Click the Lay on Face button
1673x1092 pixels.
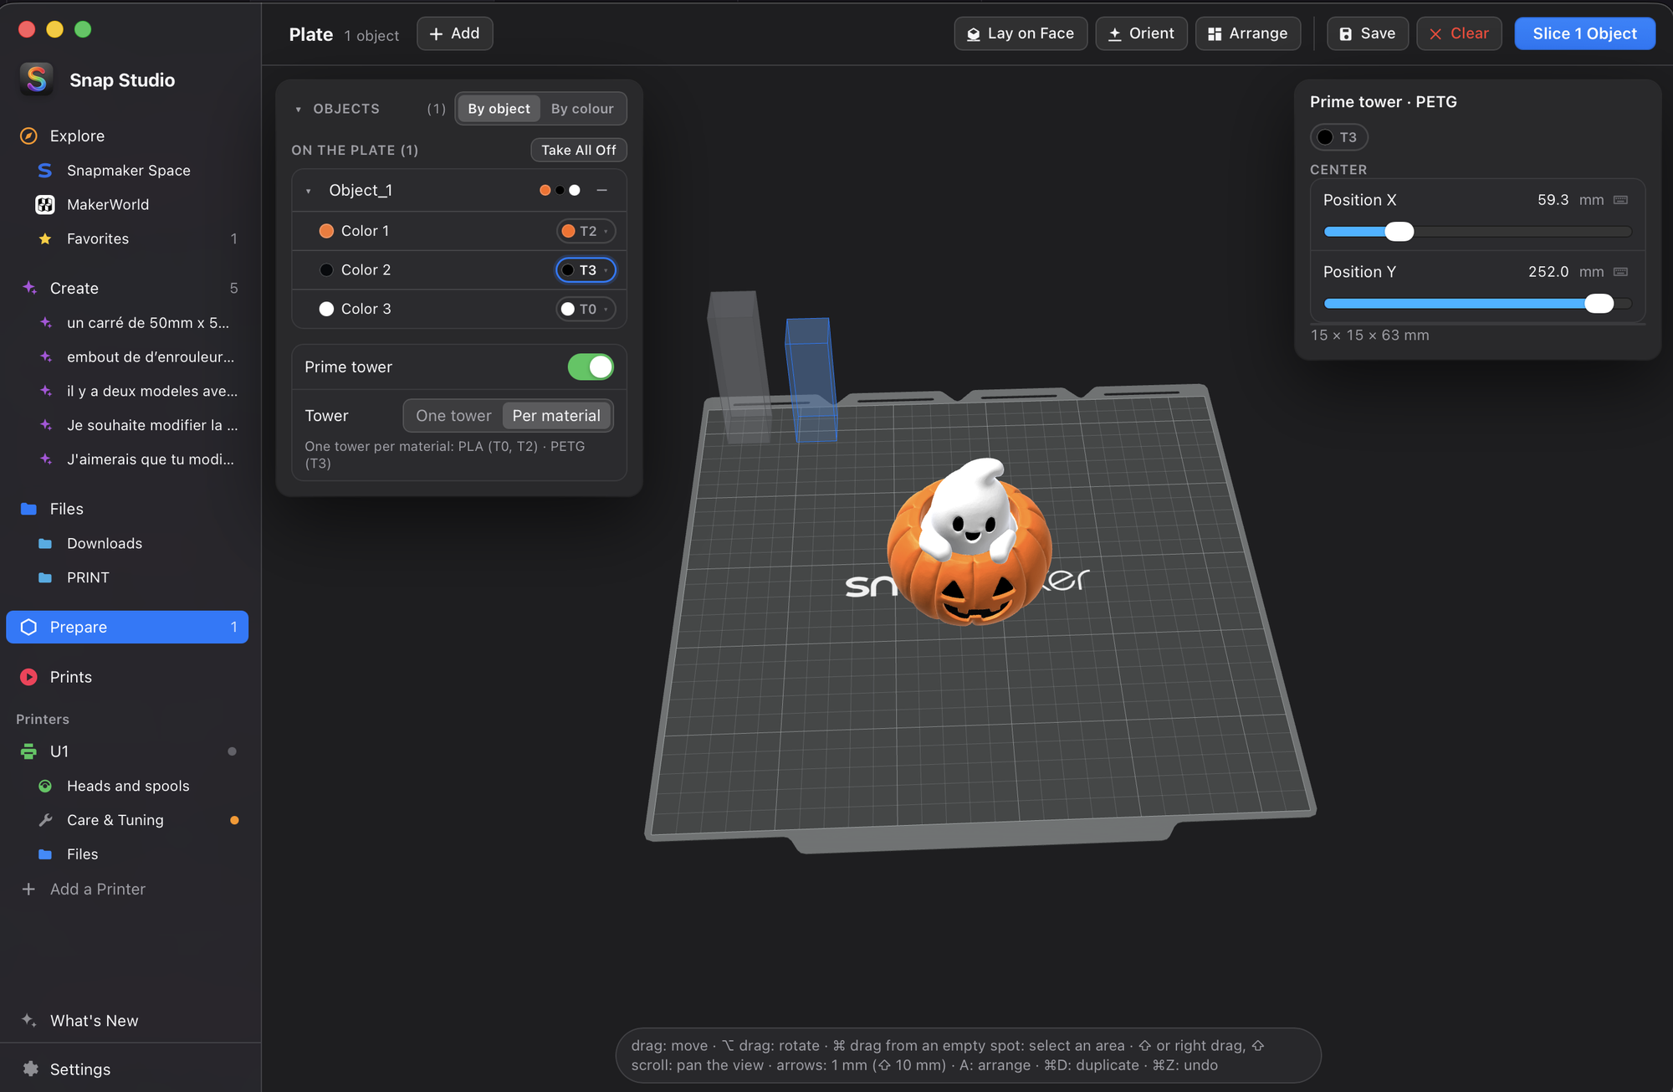[x=1021, y=33]
